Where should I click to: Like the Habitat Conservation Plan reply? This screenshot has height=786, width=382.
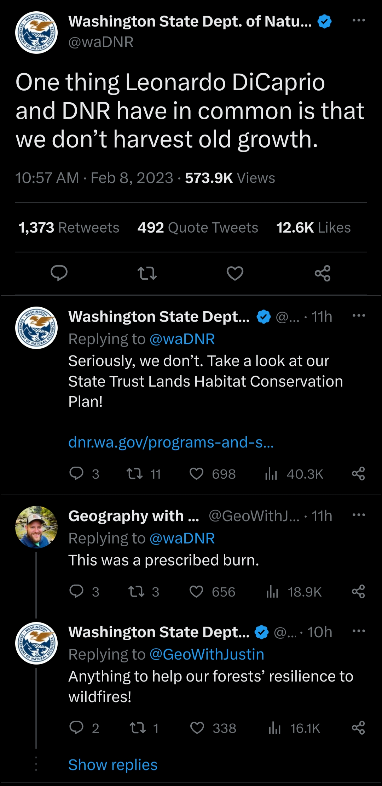coord(197,474)
